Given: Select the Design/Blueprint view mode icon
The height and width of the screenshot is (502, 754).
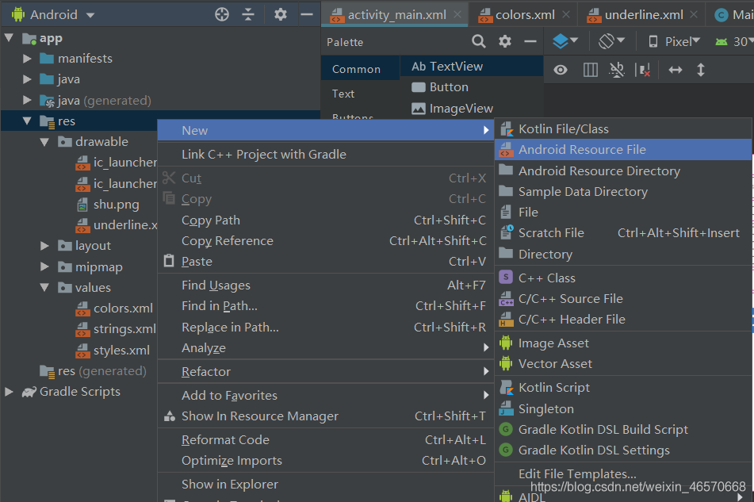Looking at the screenshot, I should click(561, 40).
